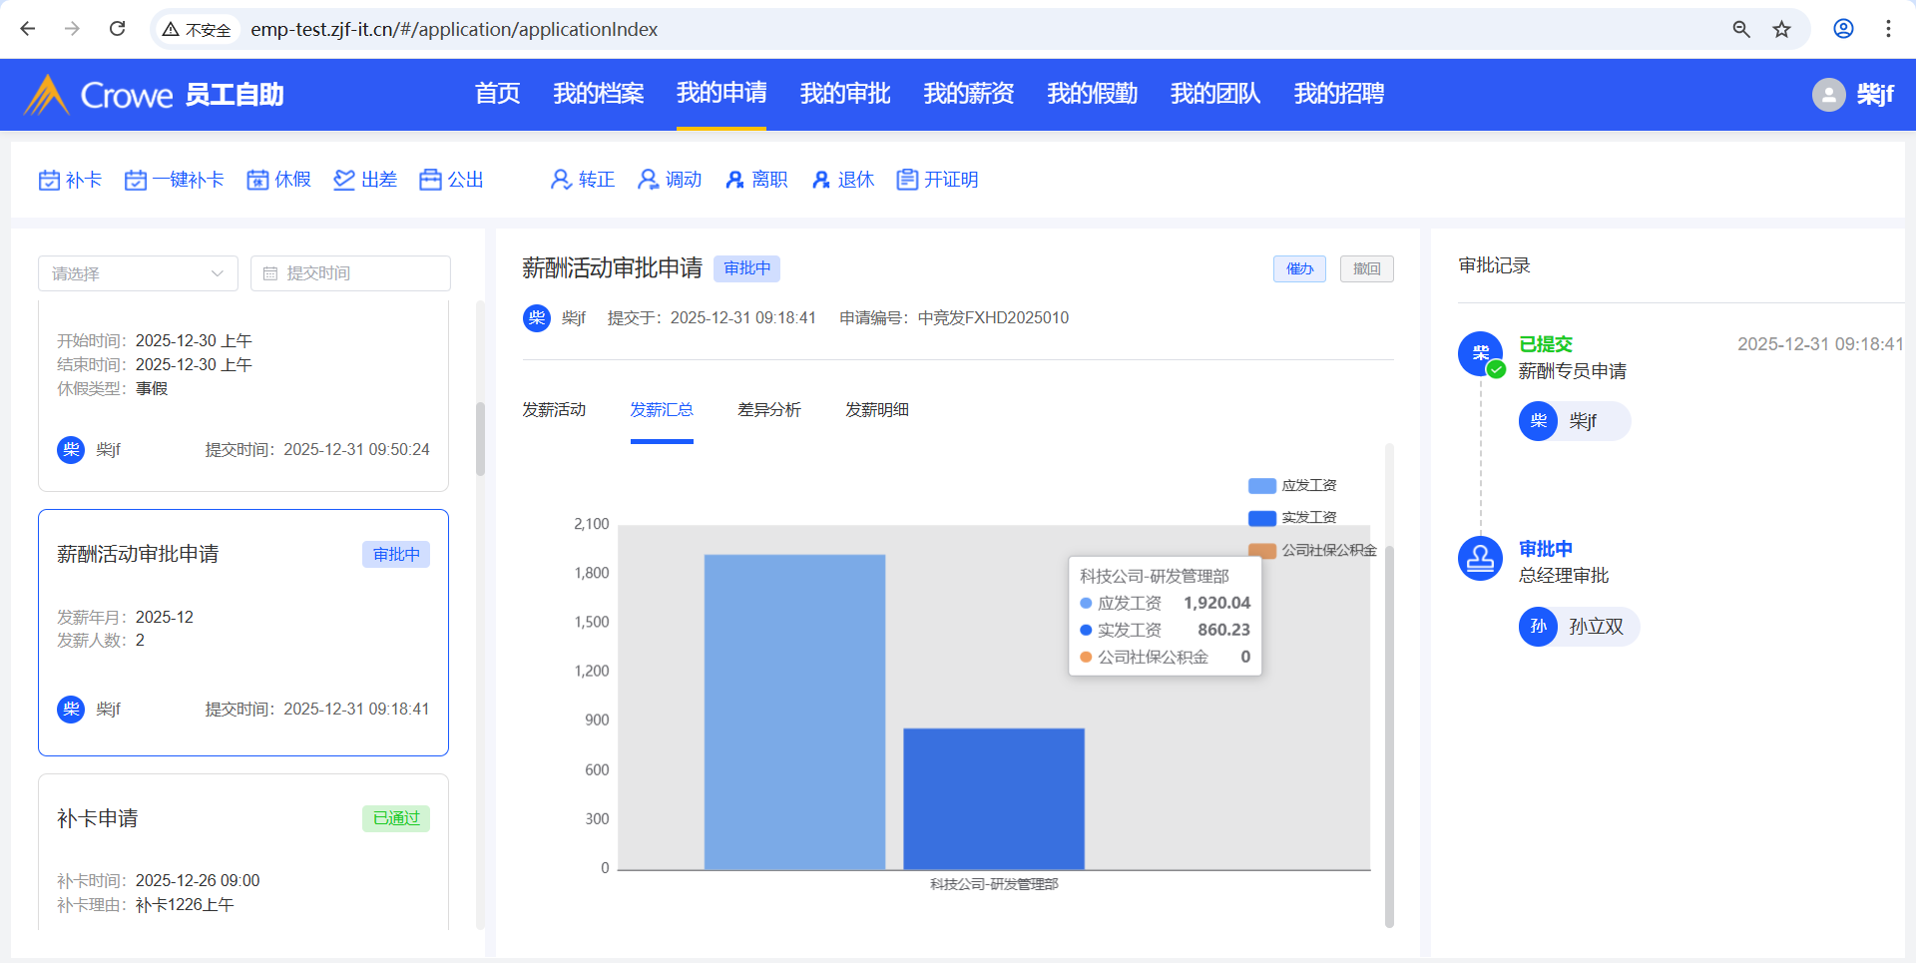Open the 转正 application icon

(561, 180)
